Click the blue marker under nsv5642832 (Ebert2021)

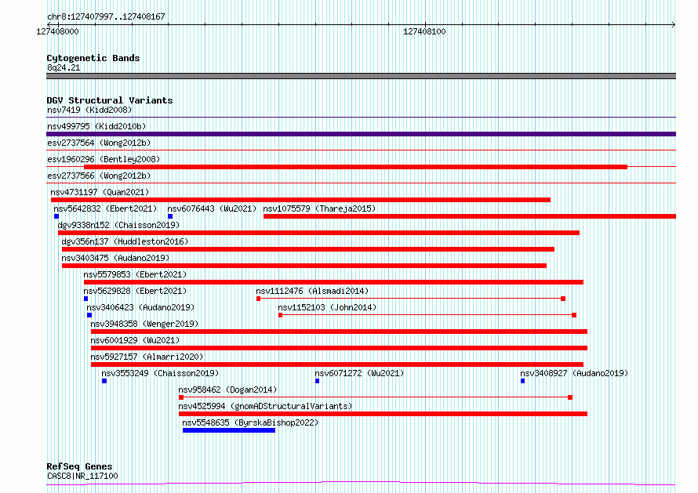[x=56, y=216]
